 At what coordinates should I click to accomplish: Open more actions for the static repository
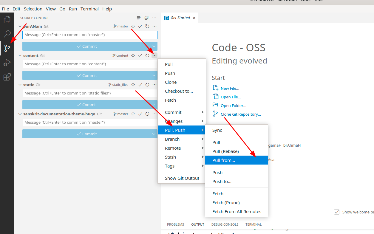point(154,85)
